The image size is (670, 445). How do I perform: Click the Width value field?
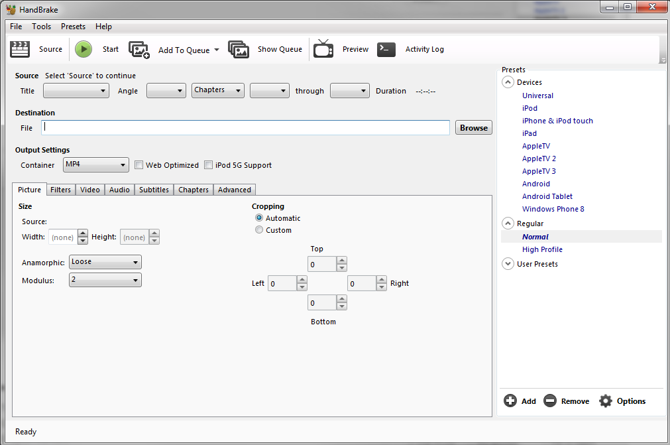(63, 237)
